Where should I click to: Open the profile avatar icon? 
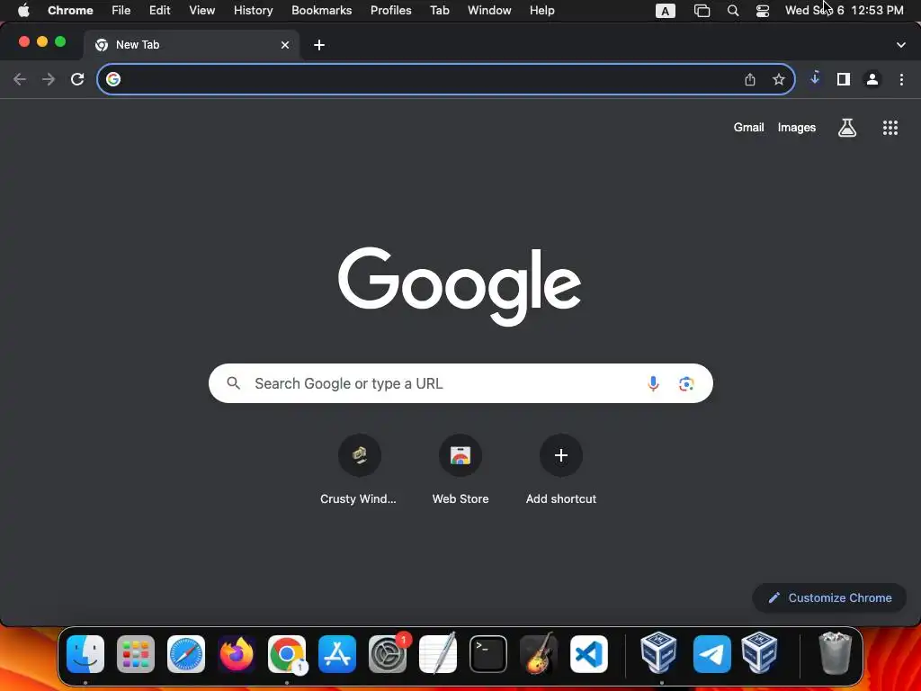click(872, 79)
